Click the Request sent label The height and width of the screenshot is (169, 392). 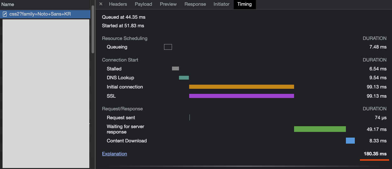(x=121, y=118)
